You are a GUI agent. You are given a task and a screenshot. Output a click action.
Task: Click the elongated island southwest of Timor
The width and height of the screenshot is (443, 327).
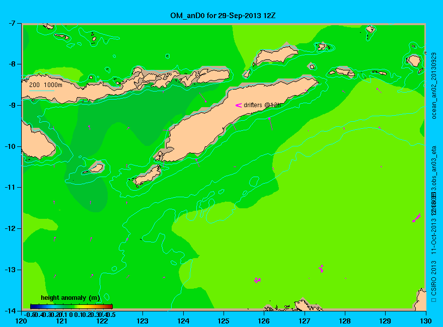point(147,175)
